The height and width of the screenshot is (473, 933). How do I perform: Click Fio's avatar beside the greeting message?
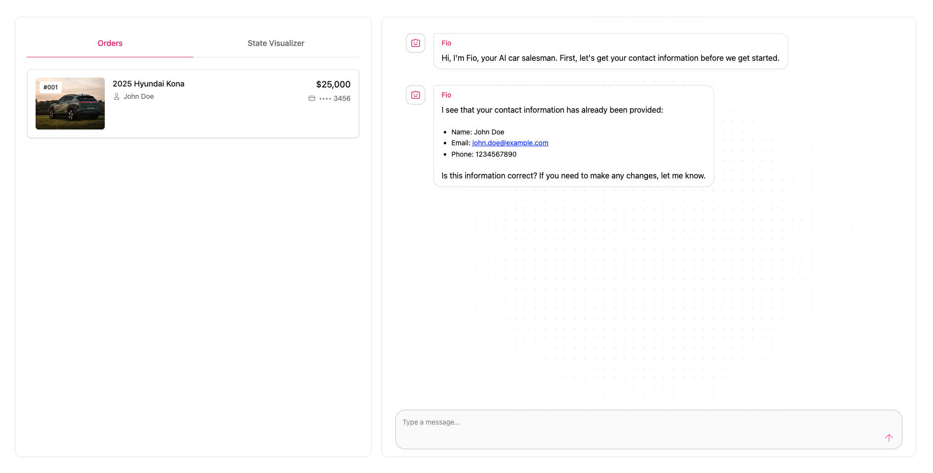416,43
